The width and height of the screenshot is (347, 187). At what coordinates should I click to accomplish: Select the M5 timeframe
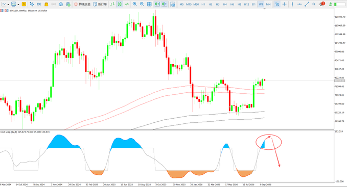(182, 5)
